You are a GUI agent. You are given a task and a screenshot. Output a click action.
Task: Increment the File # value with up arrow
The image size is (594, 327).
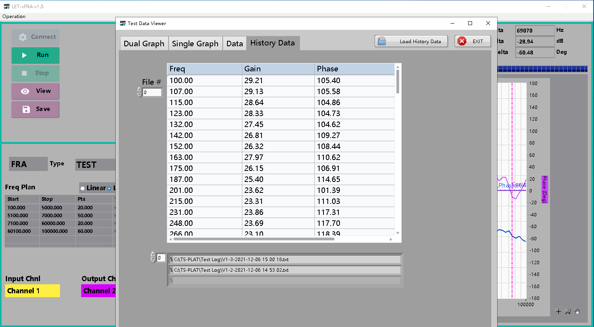click(x=140, y=90)
